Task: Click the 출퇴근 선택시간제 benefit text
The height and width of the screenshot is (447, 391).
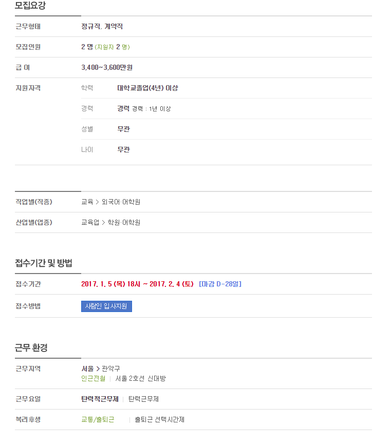Action: pos(159,419)
